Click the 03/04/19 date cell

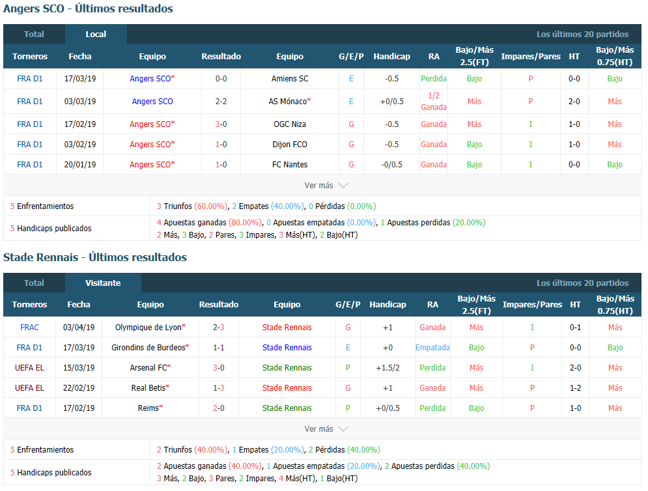click(x=79, y=328)
